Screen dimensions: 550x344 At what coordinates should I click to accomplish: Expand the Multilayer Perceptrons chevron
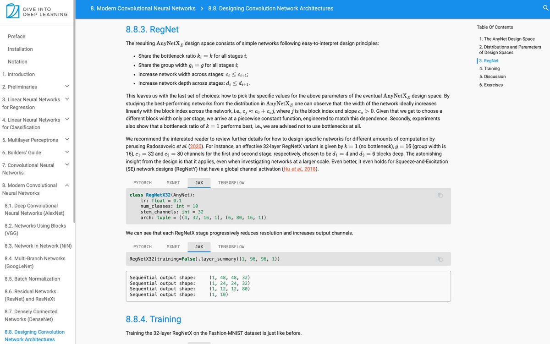point(67,140)
